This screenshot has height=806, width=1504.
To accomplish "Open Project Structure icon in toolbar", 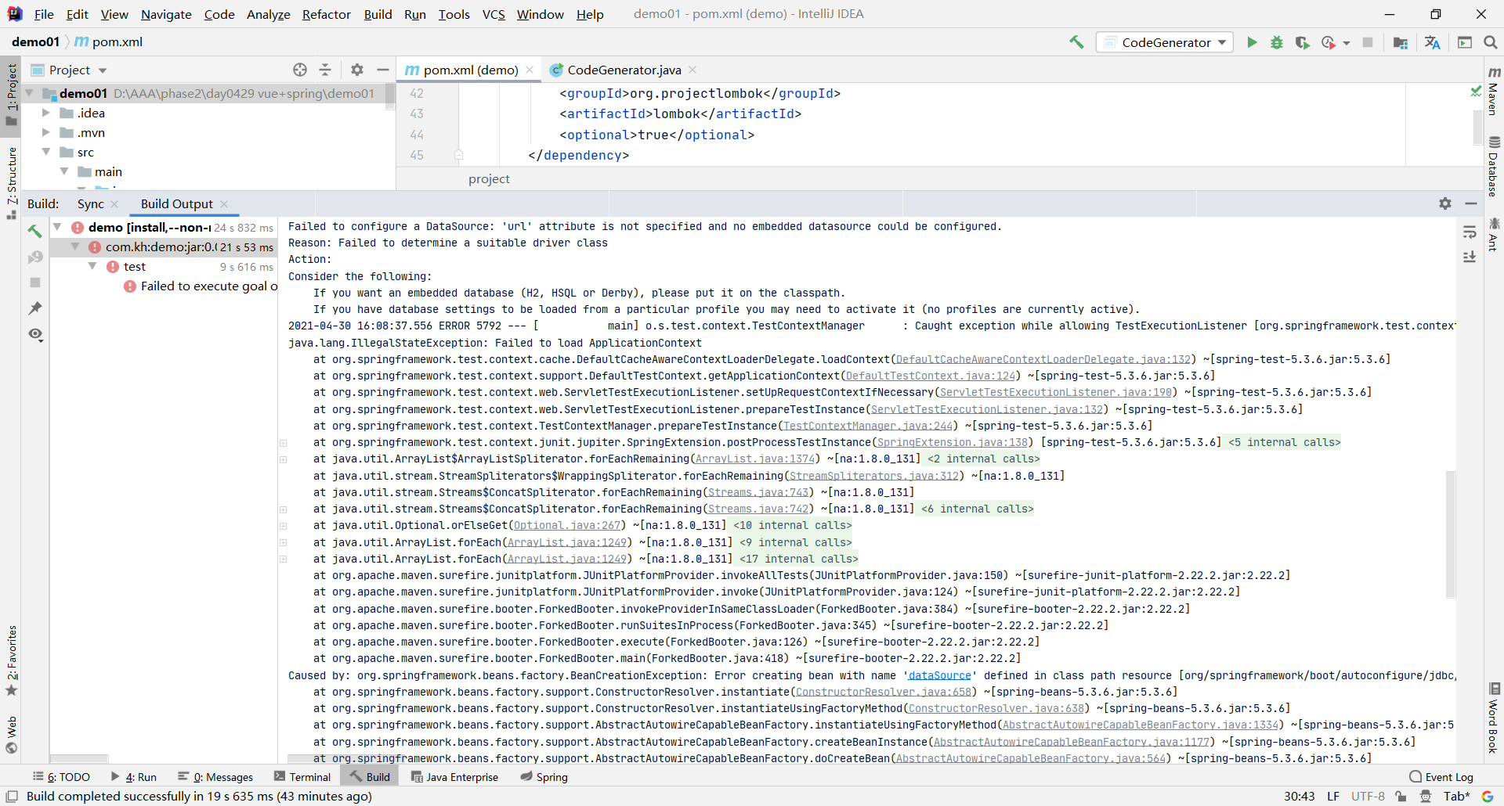I will click(x=1401, y=42).
